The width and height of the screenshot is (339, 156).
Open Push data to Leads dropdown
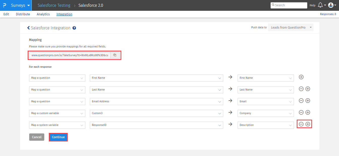[290, 28]
